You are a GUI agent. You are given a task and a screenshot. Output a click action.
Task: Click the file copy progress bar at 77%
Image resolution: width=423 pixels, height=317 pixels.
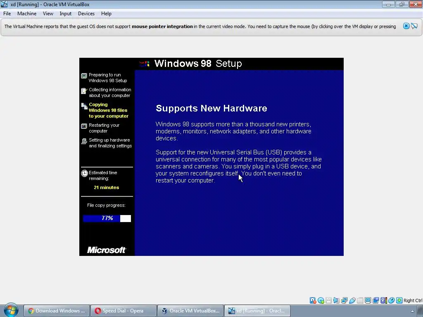point(107,218)
